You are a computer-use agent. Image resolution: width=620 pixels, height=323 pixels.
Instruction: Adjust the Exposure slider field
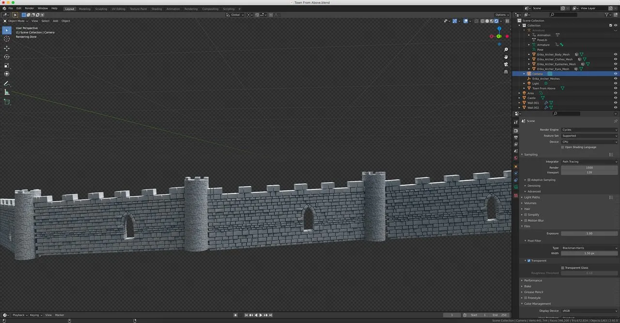click(x=589, y=233)
